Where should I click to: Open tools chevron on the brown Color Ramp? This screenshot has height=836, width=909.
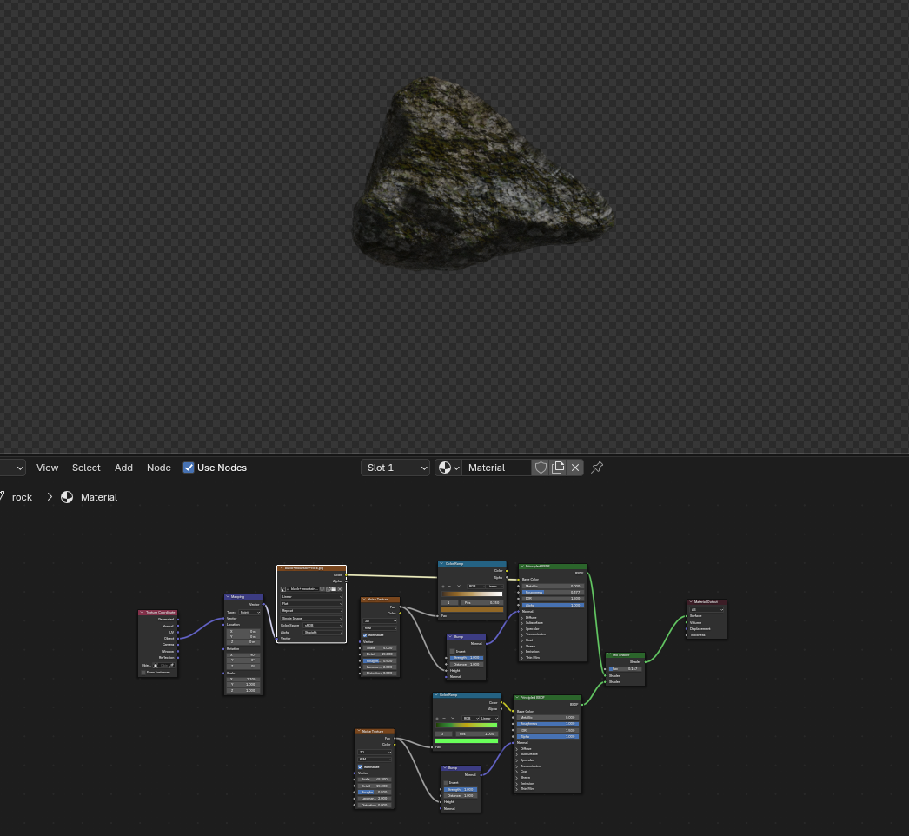(x=459, y=586)
